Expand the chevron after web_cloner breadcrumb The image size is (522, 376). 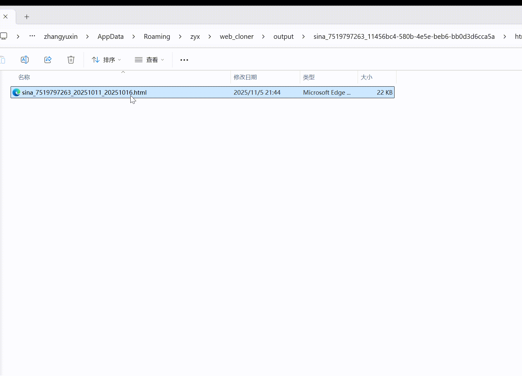pos(263,37)
